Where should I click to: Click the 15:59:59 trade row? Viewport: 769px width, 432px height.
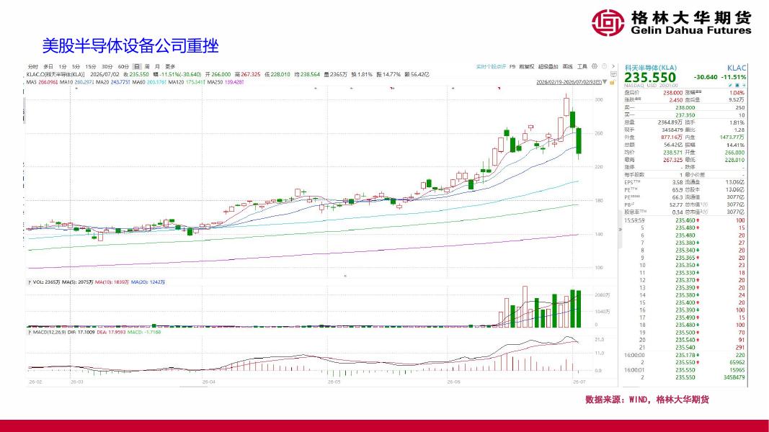tap(685, 220)
